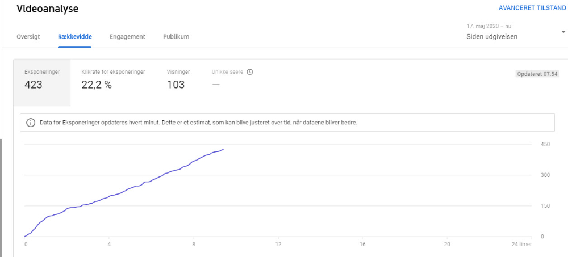Viewport: 568px width, 257px height.
Task: Click the 12 hour mark on chart axis
Action: click(x=278, y=244)
